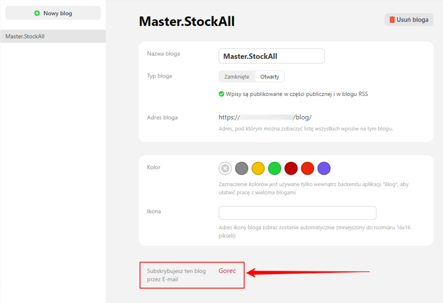Pick the dark red color swatch

coord(291,168)
